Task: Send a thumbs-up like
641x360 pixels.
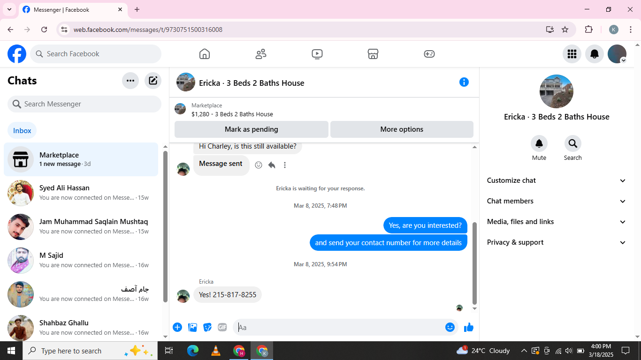Action: [x=469, y=327]
